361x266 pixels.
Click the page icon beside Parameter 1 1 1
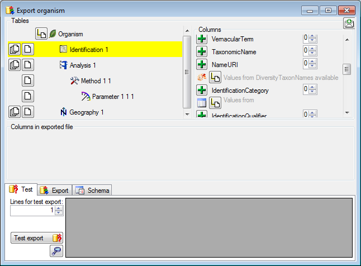[x=28, y=96]
